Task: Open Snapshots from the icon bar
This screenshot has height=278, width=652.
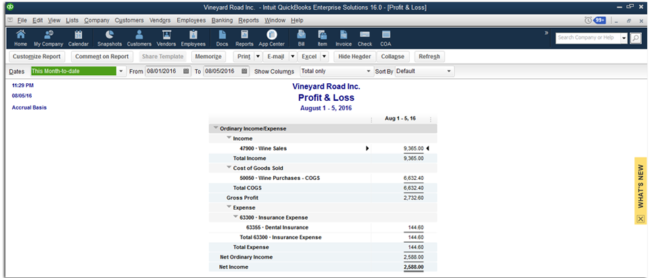Action: coord(110,38)
